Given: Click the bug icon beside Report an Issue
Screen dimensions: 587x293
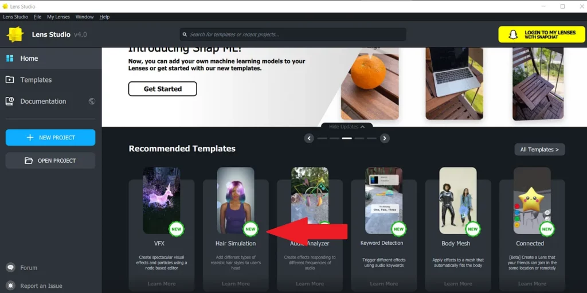Looking at the screenshot, I should [x=10, y=286].
